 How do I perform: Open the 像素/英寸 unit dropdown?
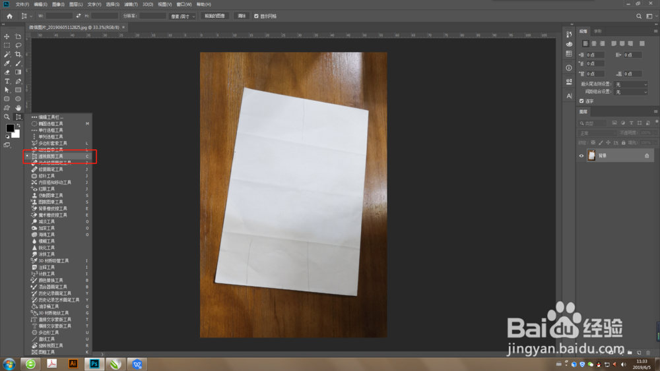182,16
